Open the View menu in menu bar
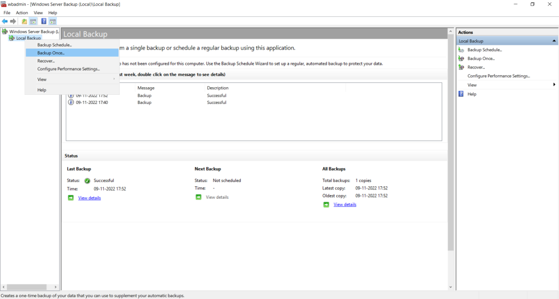 pos(38,13)
